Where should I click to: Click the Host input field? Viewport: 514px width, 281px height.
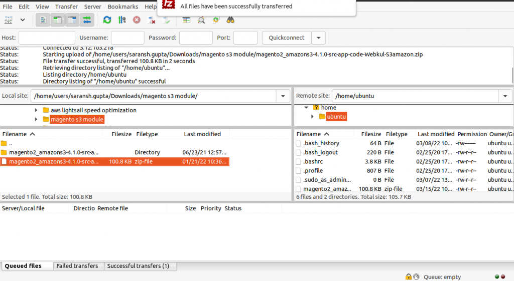click(47, 38)
